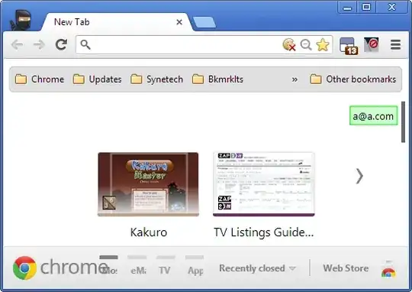This screenshot has width=412, height=292.
Task: Reload the page with the refresh icon
Action: (61, 44)
